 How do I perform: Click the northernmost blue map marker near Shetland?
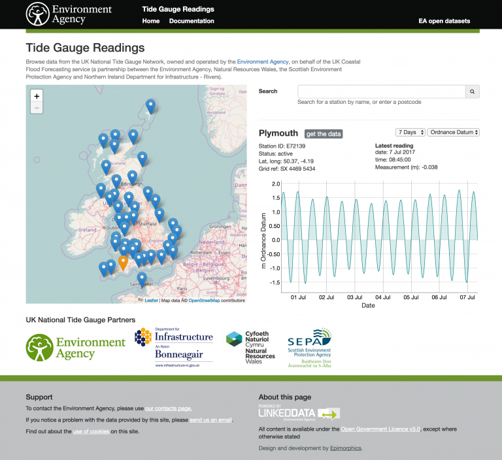(151, 105)
